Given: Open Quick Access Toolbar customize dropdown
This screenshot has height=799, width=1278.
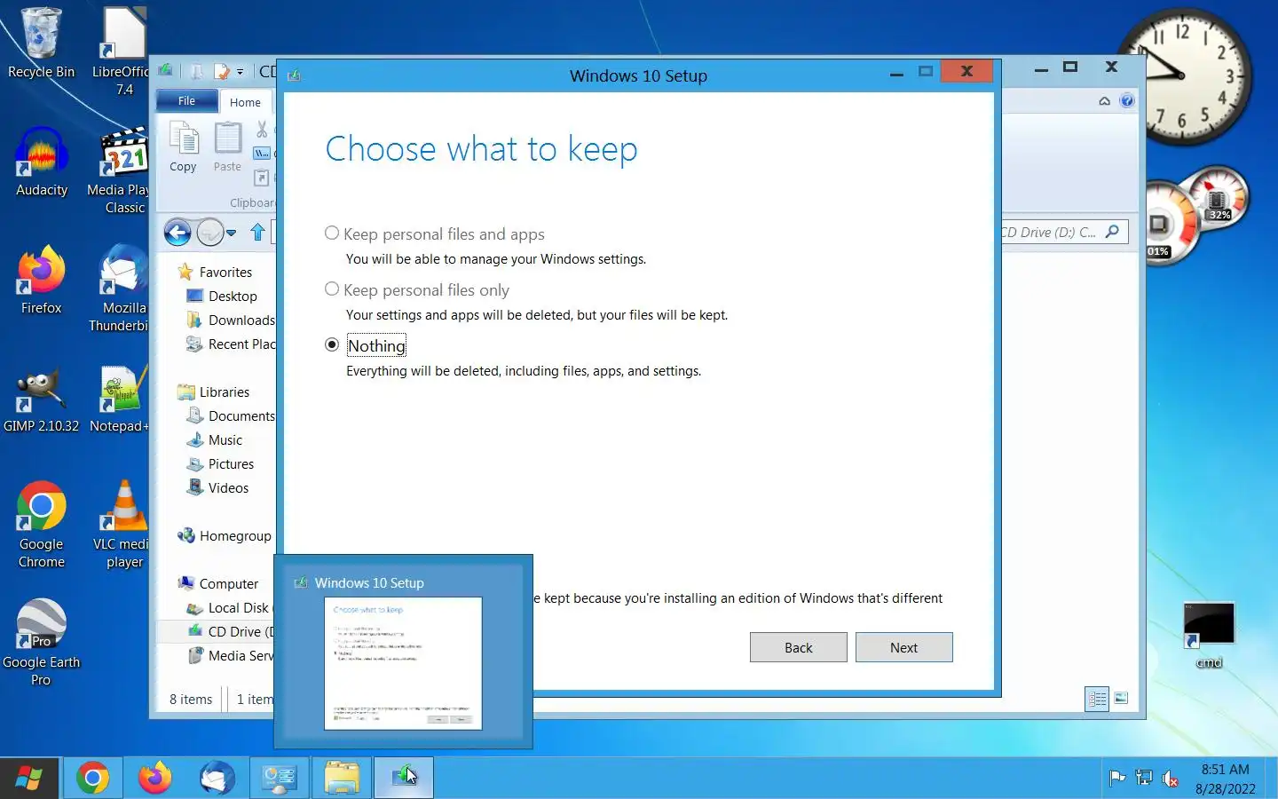Looking at the screenshot, I should (x=240, y=72).
